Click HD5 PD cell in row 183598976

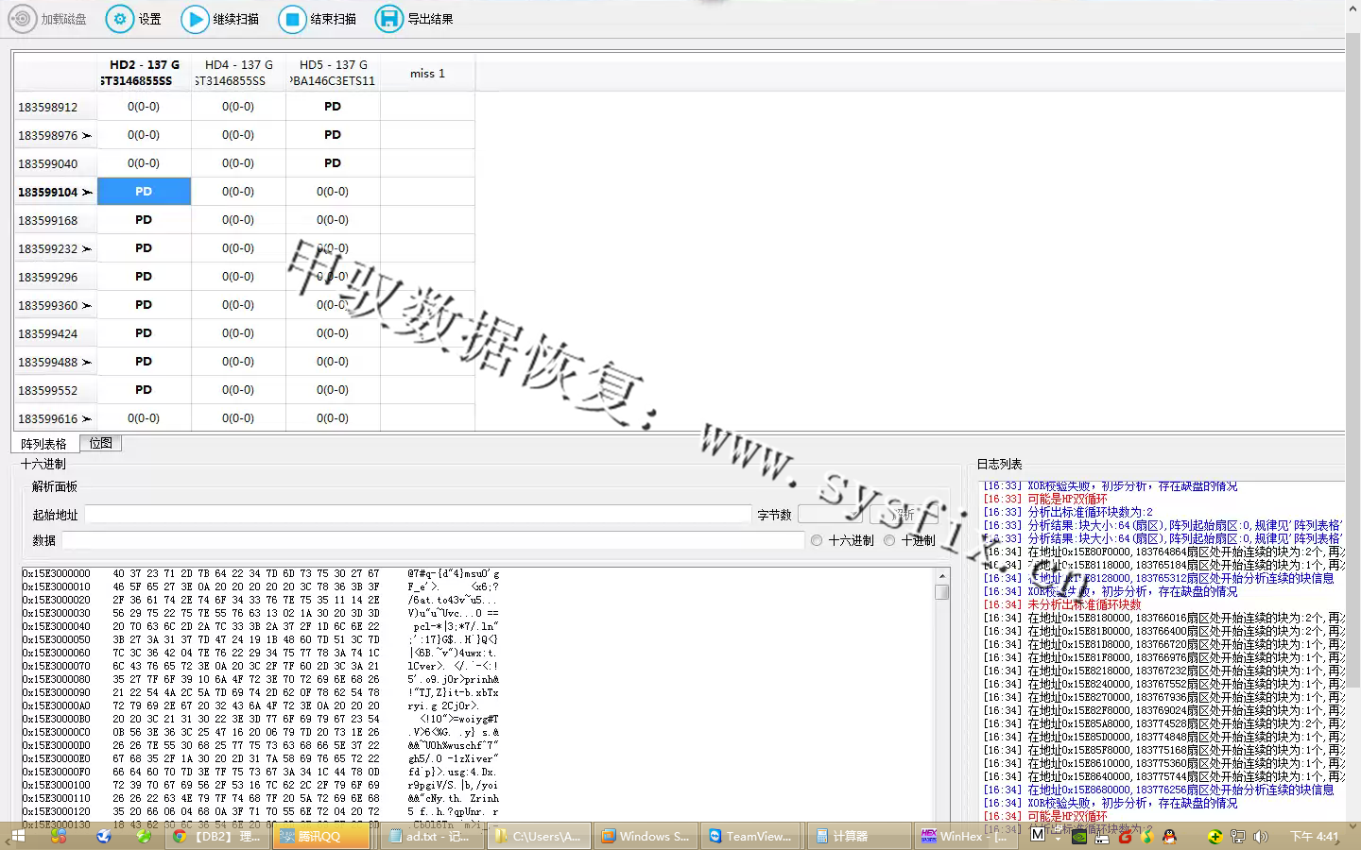click(333, 134)
